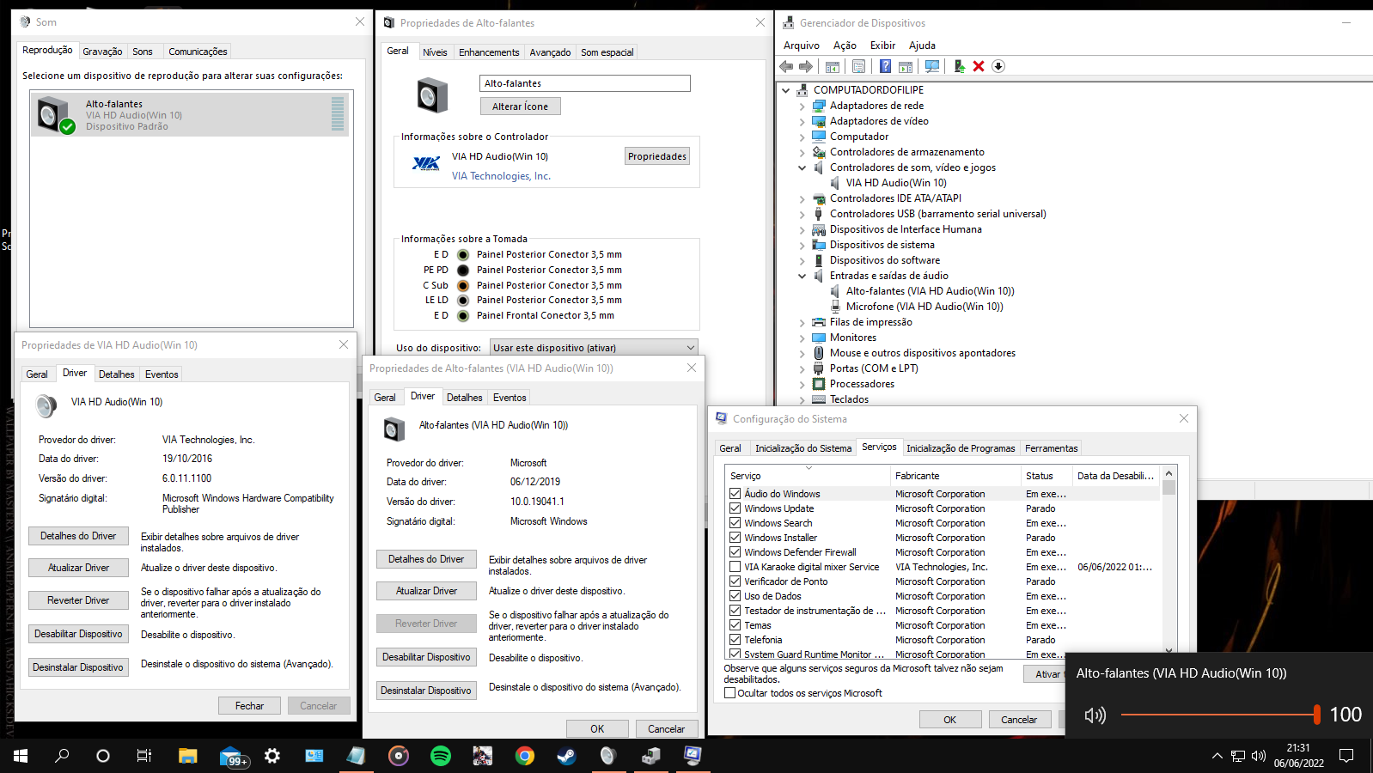Expand the Monitores node
This screenshot has width=1373, height=773.
point(802,338)
